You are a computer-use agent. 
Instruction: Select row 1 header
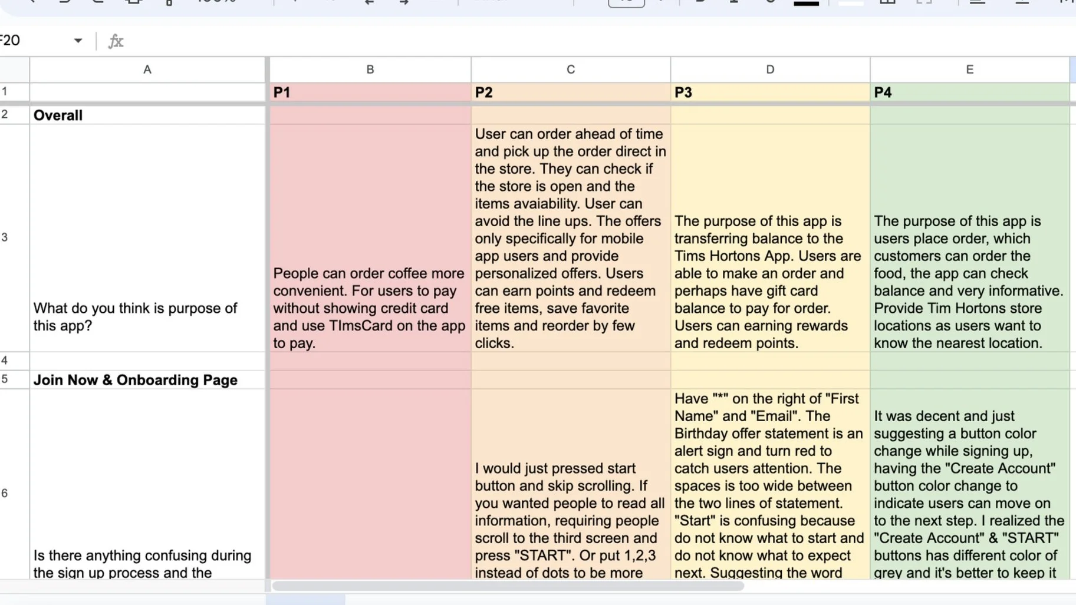[15, 92]
